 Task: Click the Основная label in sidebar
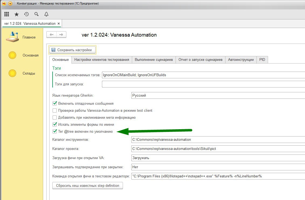30,55
